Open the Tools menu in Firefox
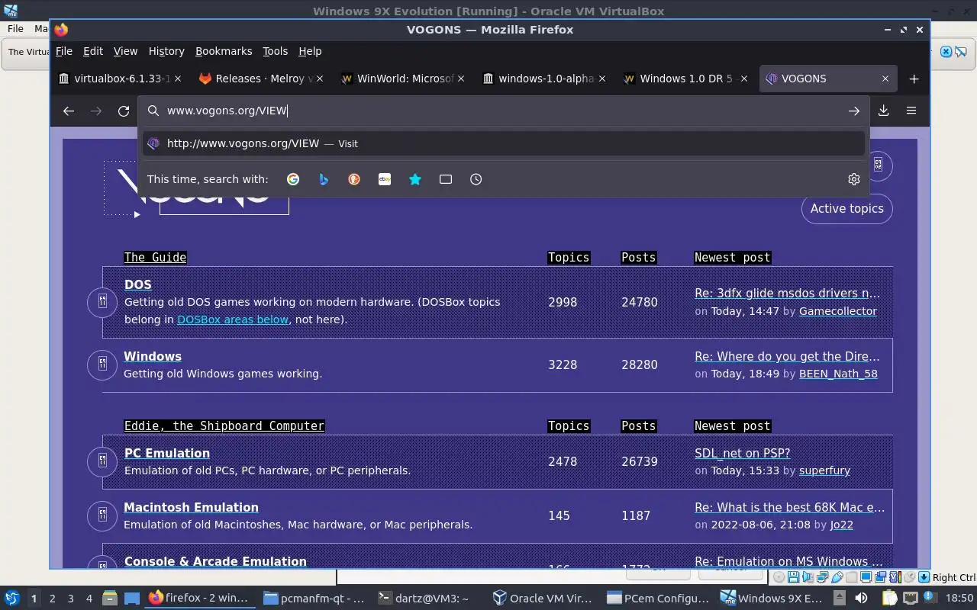 pos(275,51)
